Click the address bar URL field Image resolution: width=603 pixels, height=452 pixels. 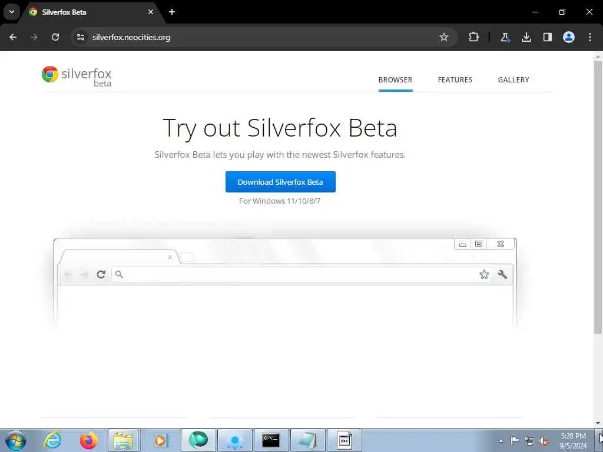[263, 37]
